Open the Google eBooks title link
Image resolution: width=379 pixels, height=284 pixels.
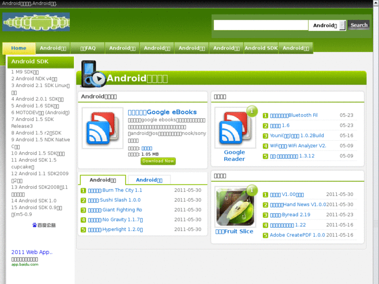click(x=162, y=112)
